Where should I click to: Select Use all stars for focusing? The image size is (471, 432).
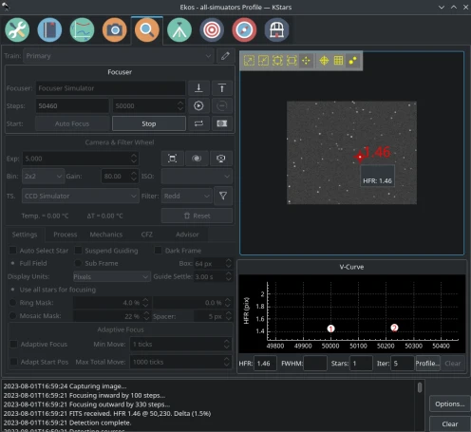click(x=13, y=290)
